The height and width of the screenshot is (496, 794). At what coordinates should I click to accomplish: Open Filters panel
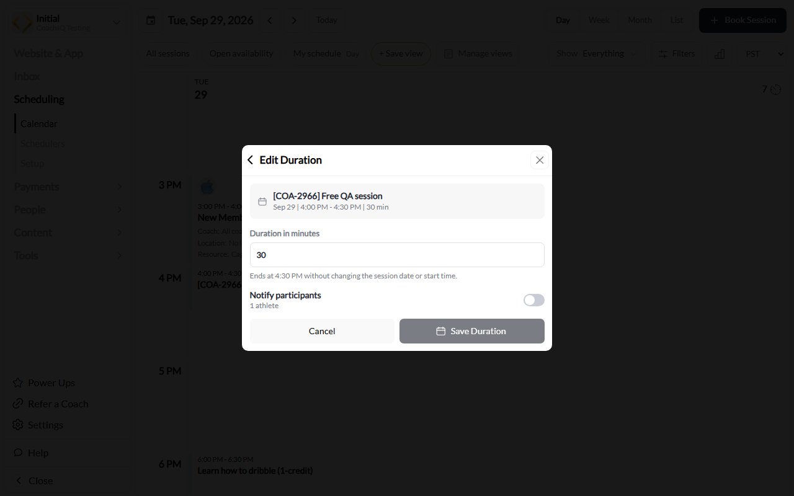[x=676, y=54]
